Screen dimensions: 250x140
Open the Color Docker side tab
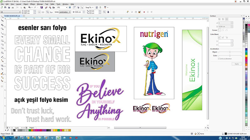pos(244,24)
